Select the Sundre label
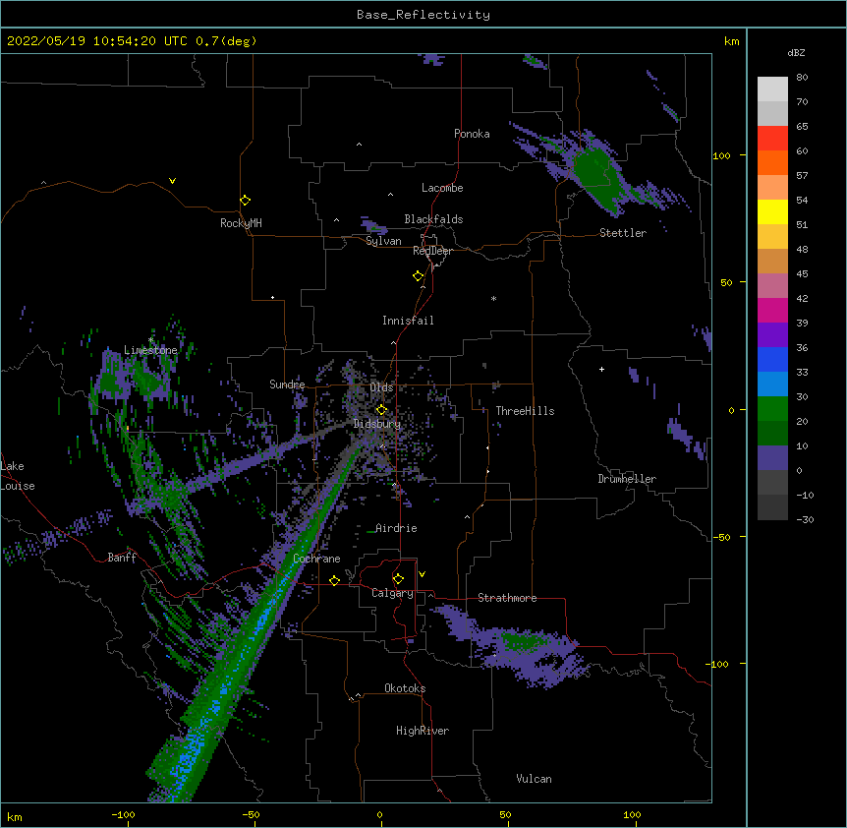Screen dimensions: 847x828 (x=287, y=384)
